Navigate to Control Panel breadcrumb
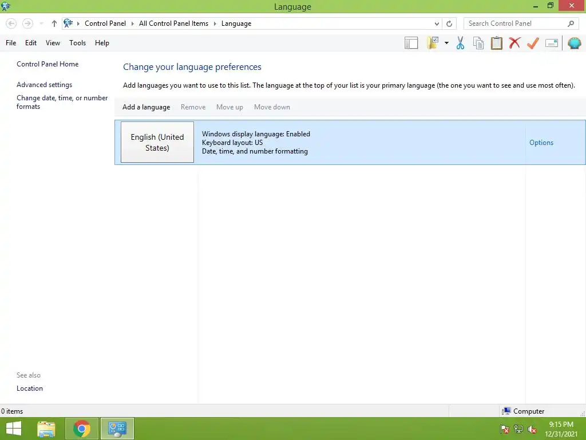Viewport: 586px width, 440px height. point(105,23)
